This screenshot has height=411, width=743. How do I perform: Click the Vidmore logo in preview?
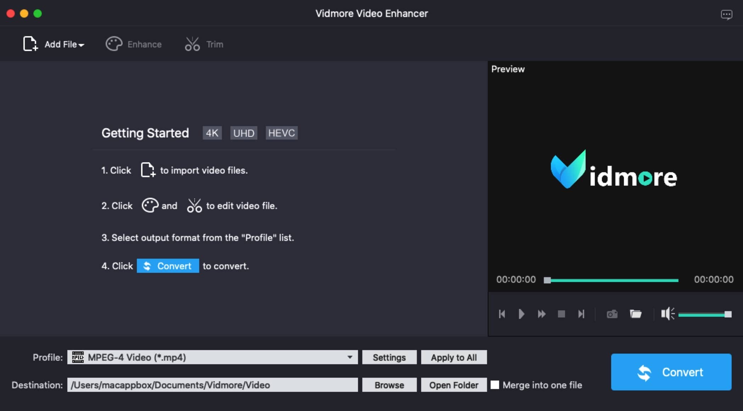click(614, 169)
